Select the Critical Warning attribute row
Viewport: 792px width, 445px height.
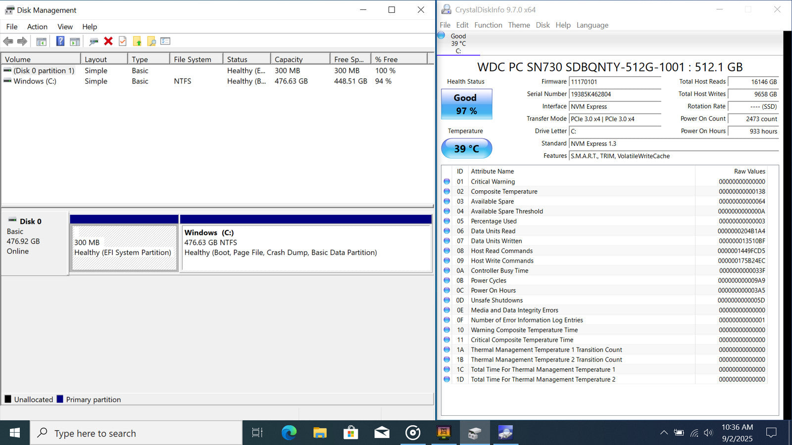(604, 181)
